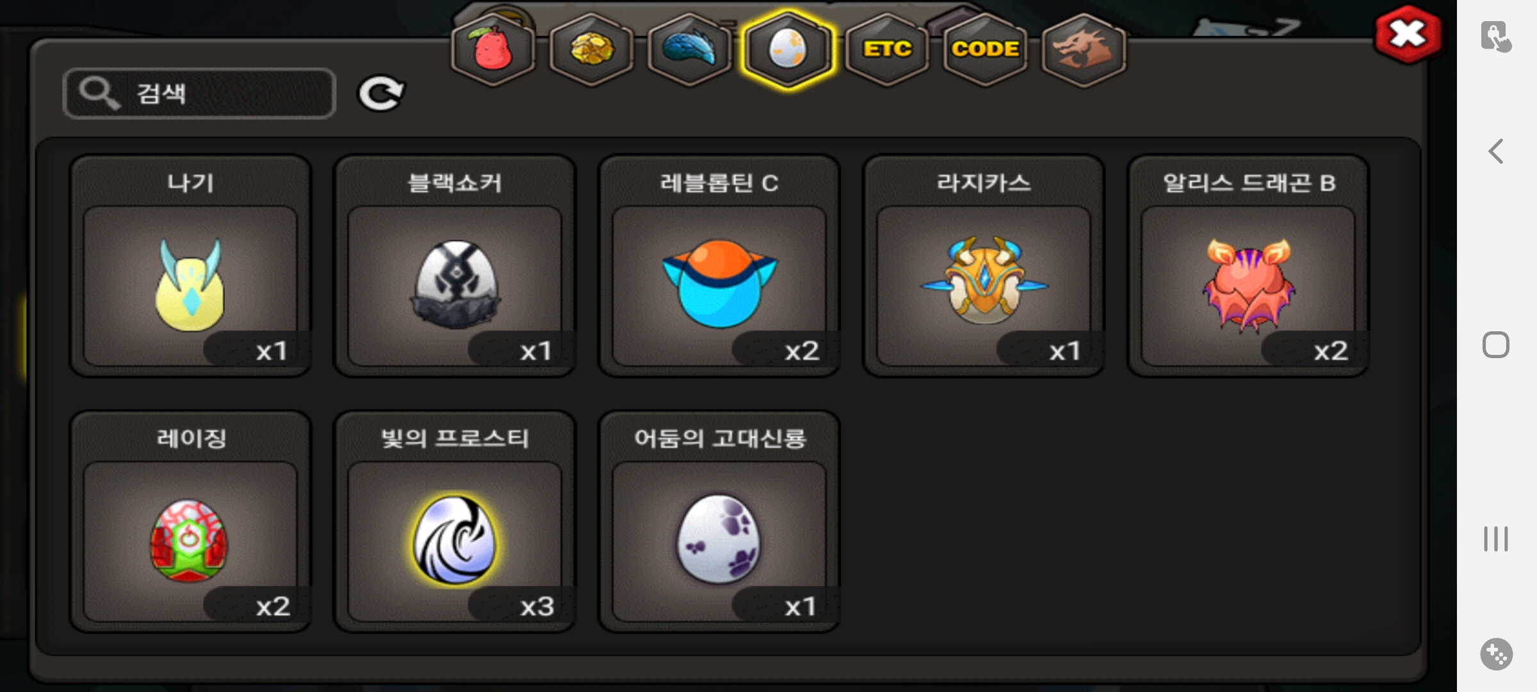
Task: Click the refresh arrow icon
Action: pos(380,94)
